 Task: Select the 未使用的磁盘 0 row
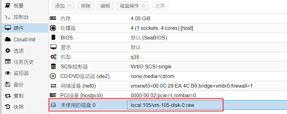coord(168,105)
